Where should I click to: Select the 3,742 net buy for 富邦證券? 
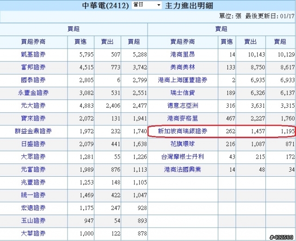click(x=140, y=68)
